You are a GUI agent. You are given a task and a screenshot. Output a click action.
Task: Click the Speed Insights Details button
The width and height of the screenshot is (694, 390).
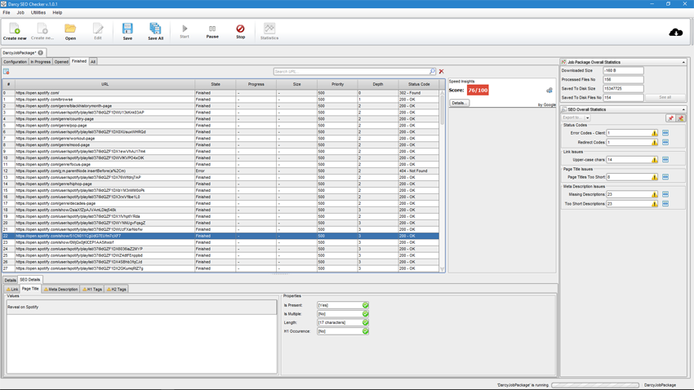(x=459, y=103)
